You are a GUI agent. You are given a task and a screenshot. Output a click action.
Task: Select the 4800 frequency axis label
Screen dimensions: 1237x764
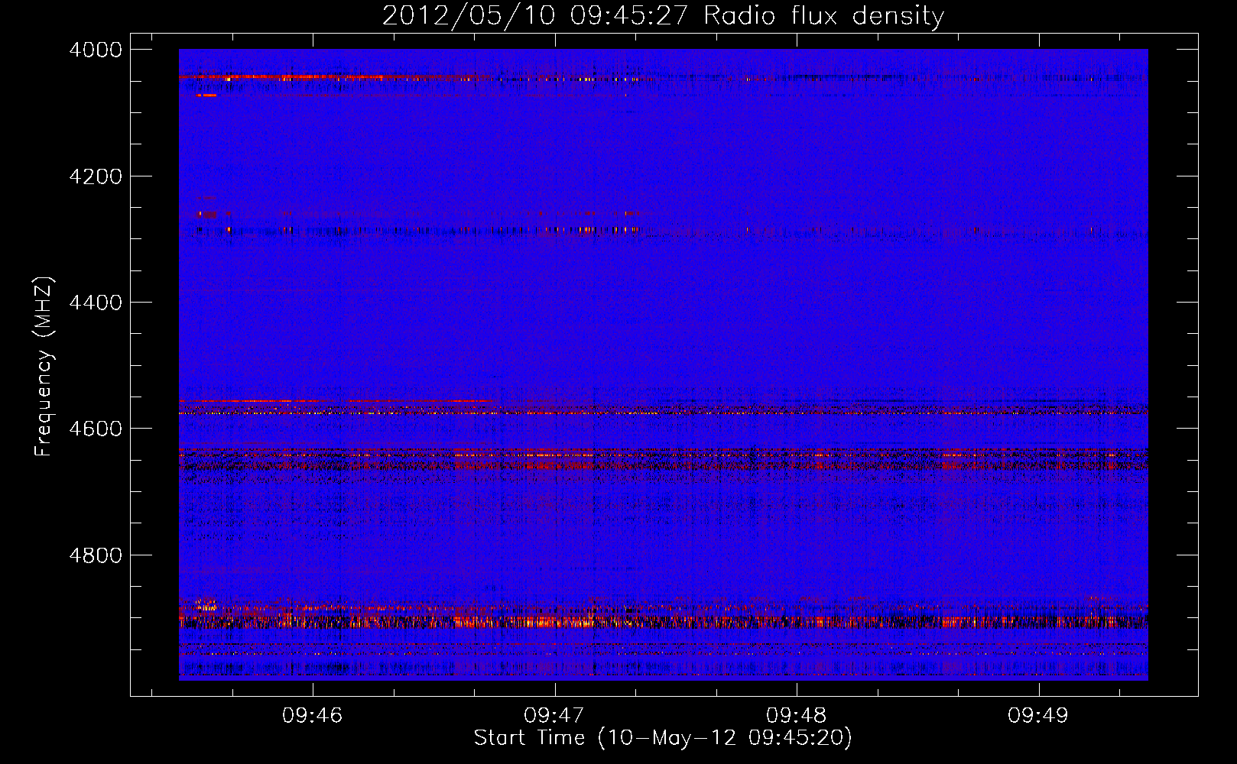click(96, 555)
